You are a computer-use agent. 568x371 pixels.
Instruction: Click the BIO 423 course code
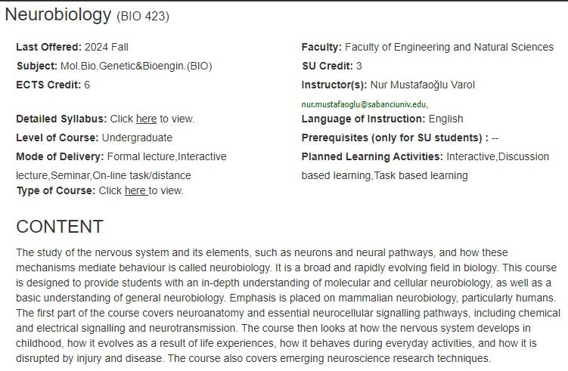tap(143, 17)
